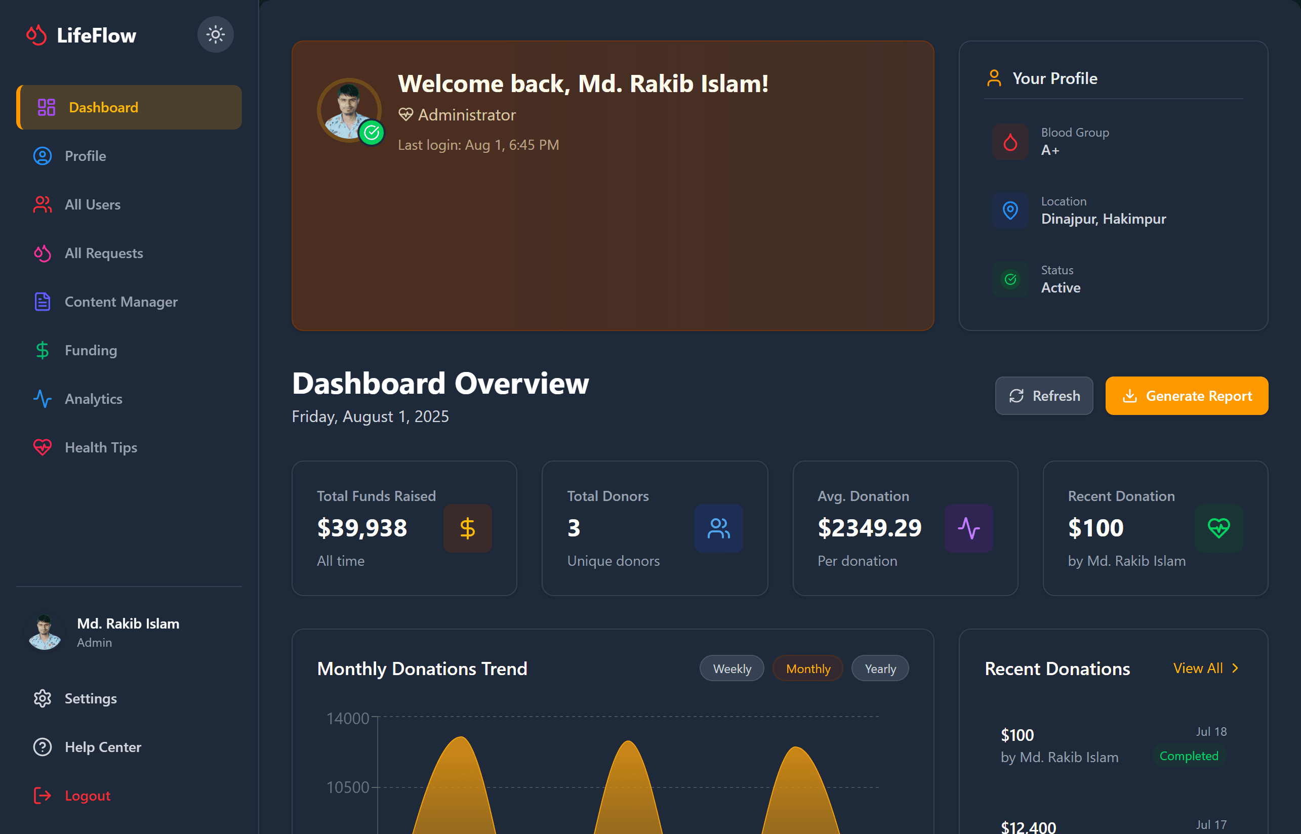Screen dimensions: 1301x834
Task: Go to Content Manager document icon
Action: tap(42, 302)
